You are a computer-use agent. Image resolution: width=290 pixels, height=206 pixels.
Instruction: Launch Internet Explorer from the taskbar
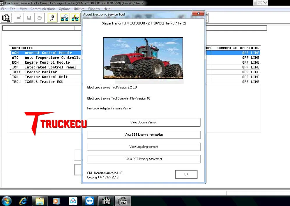point(23,201)
